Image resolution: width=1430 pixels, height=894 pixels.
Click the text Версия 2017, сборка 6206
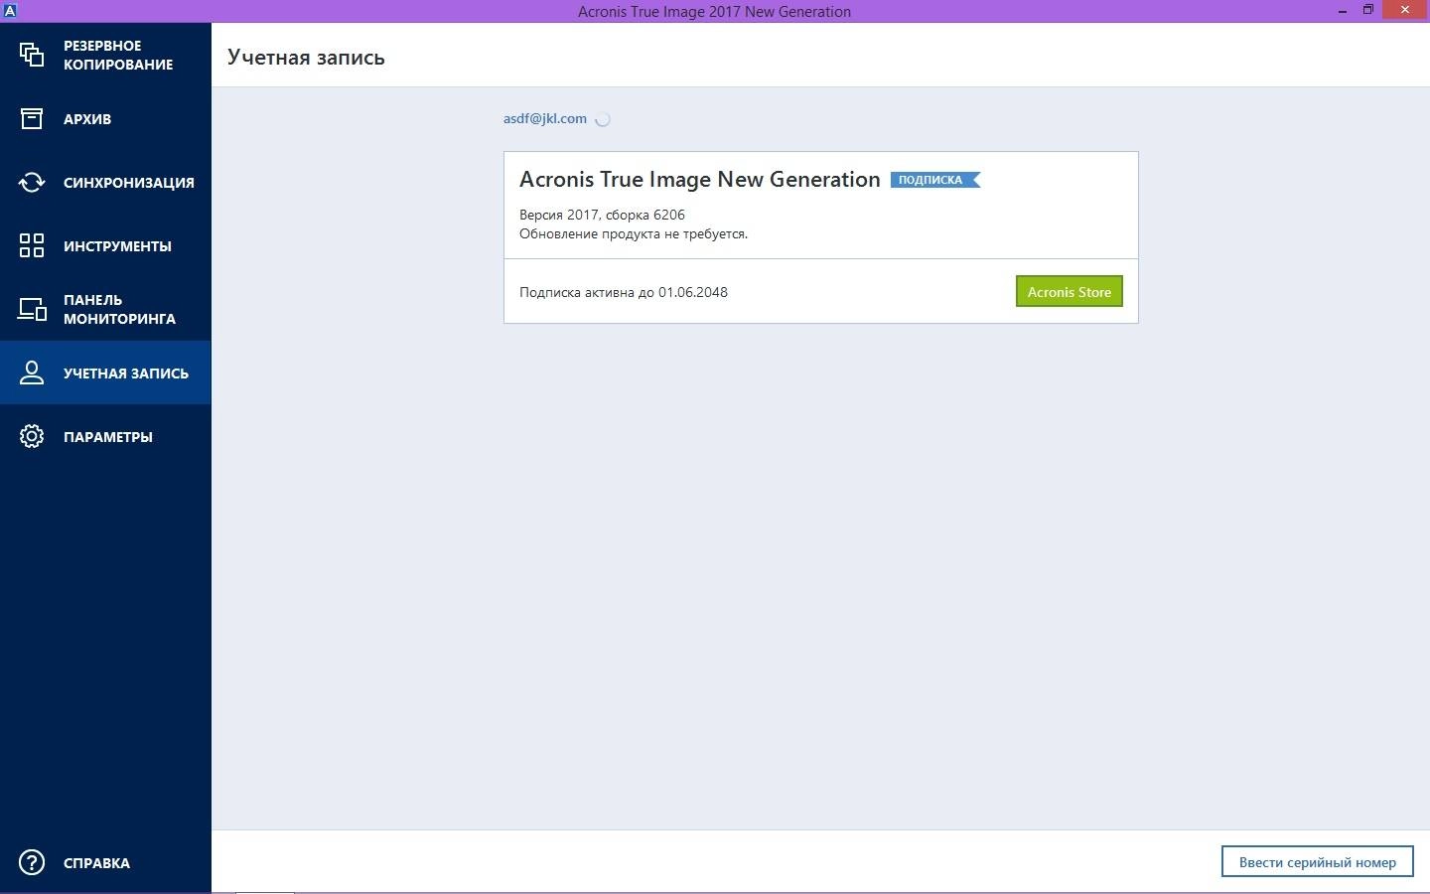pos(602,215)
